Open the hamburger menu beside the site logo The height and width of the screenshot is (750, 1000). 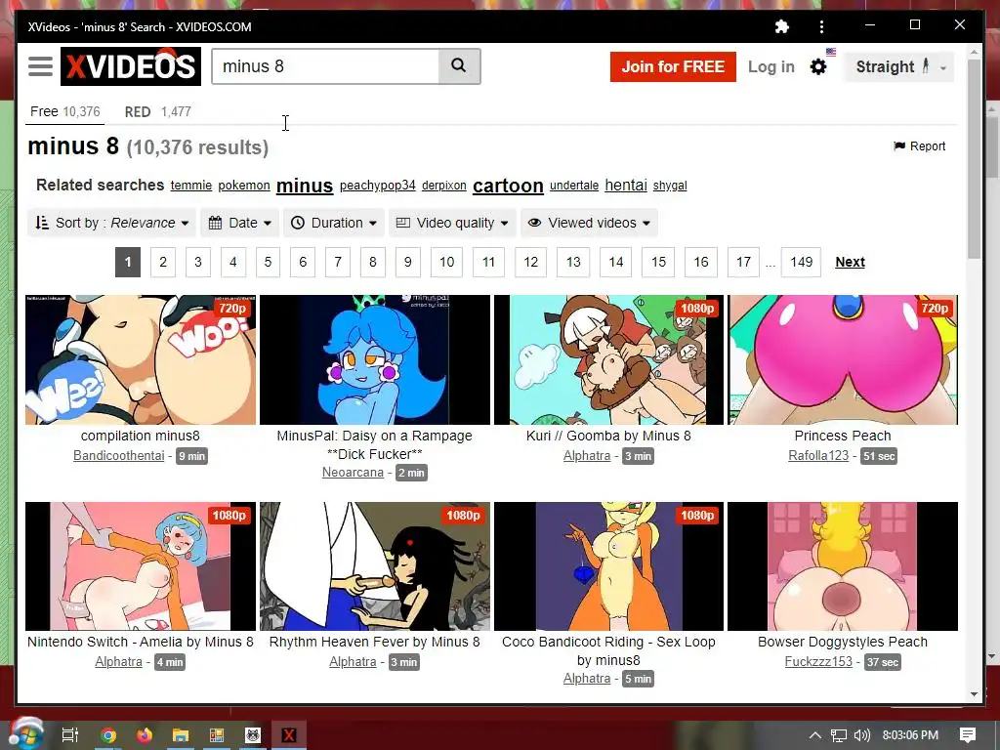tap(40, 66)
